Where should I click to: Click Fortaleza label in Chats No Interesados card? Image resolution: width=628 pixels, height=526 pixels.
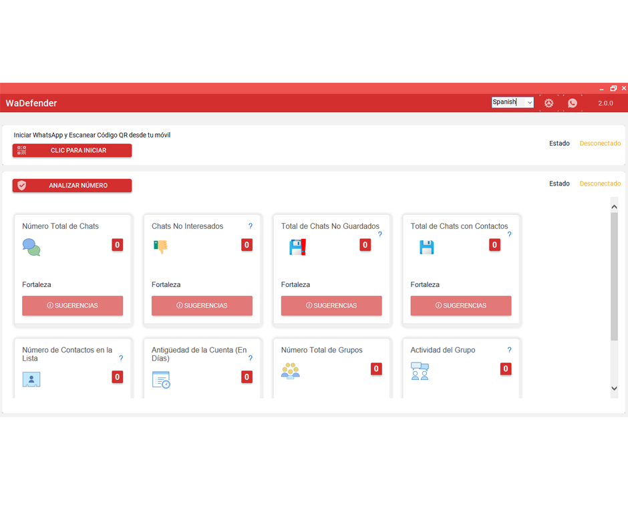166,284
